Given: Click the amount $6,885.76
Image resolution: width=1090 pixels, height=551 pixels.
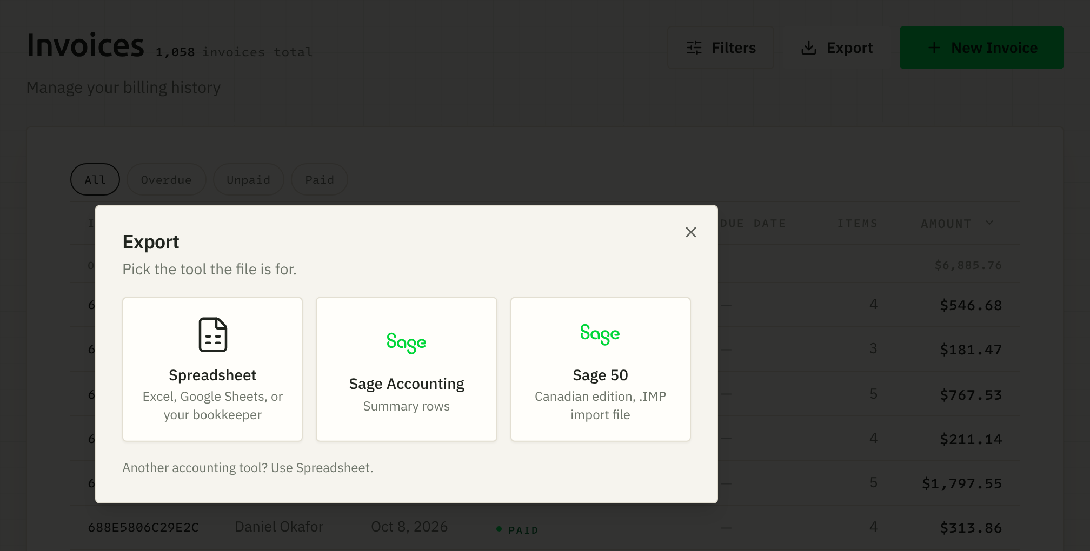Looking at the screenshot, I should 968,265.
